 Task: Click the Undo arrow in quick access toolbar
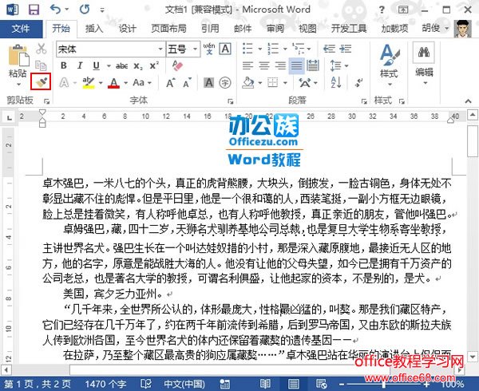55,10
